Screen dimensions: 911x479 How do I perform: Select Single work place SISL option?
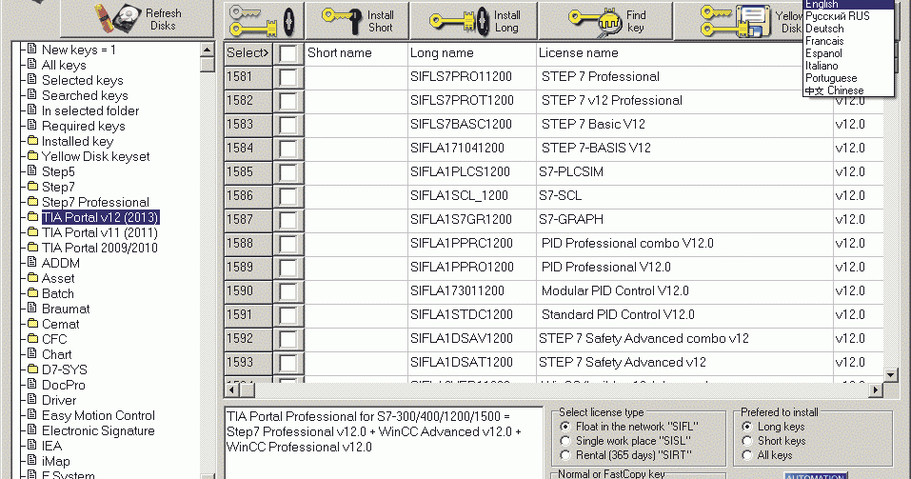(564, 441)
